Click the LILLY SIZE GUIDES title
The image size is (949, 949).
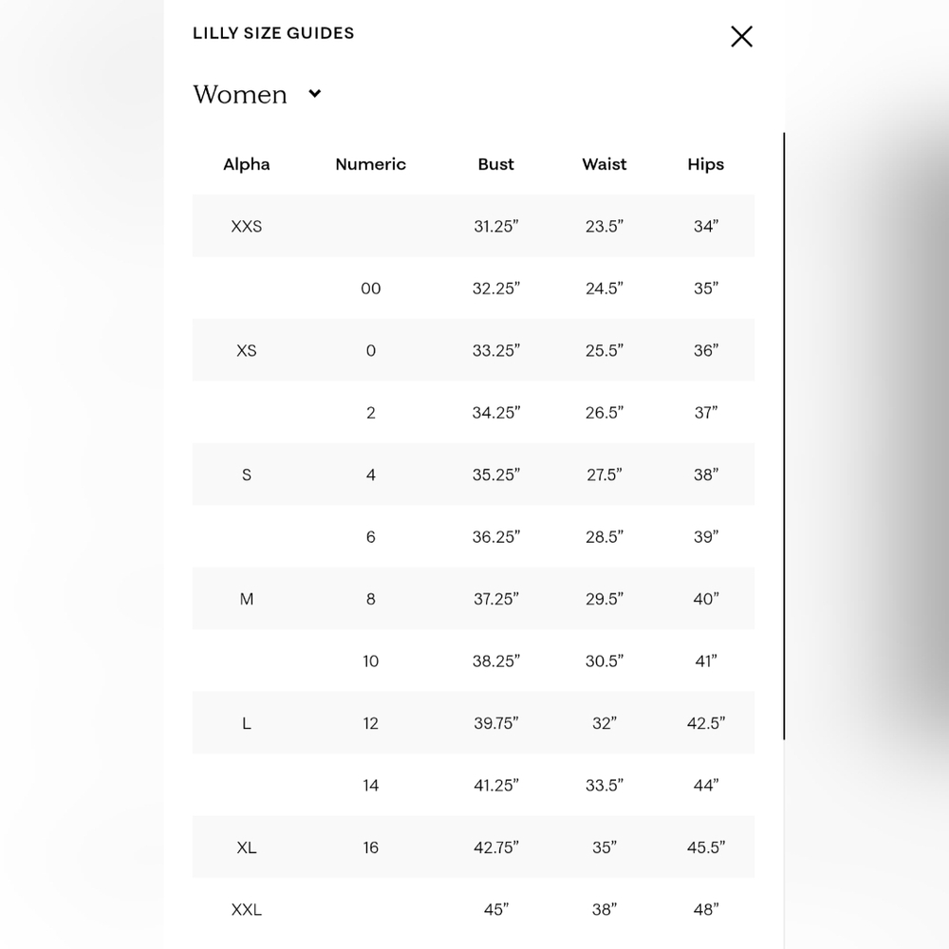[273, 33]
